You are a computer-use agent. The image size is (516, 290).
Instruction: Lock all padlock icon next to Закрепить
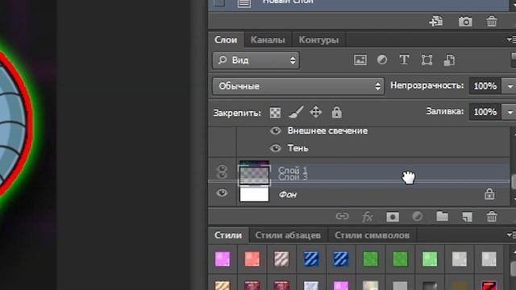click(x=336, y=112)
